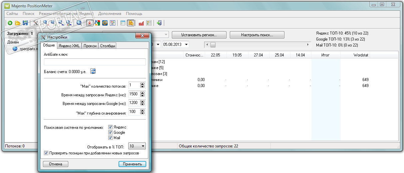This screenshot has height=173, width=404.
Task: Select Mail display mode icon (@)
Action: tap(105, 23)
